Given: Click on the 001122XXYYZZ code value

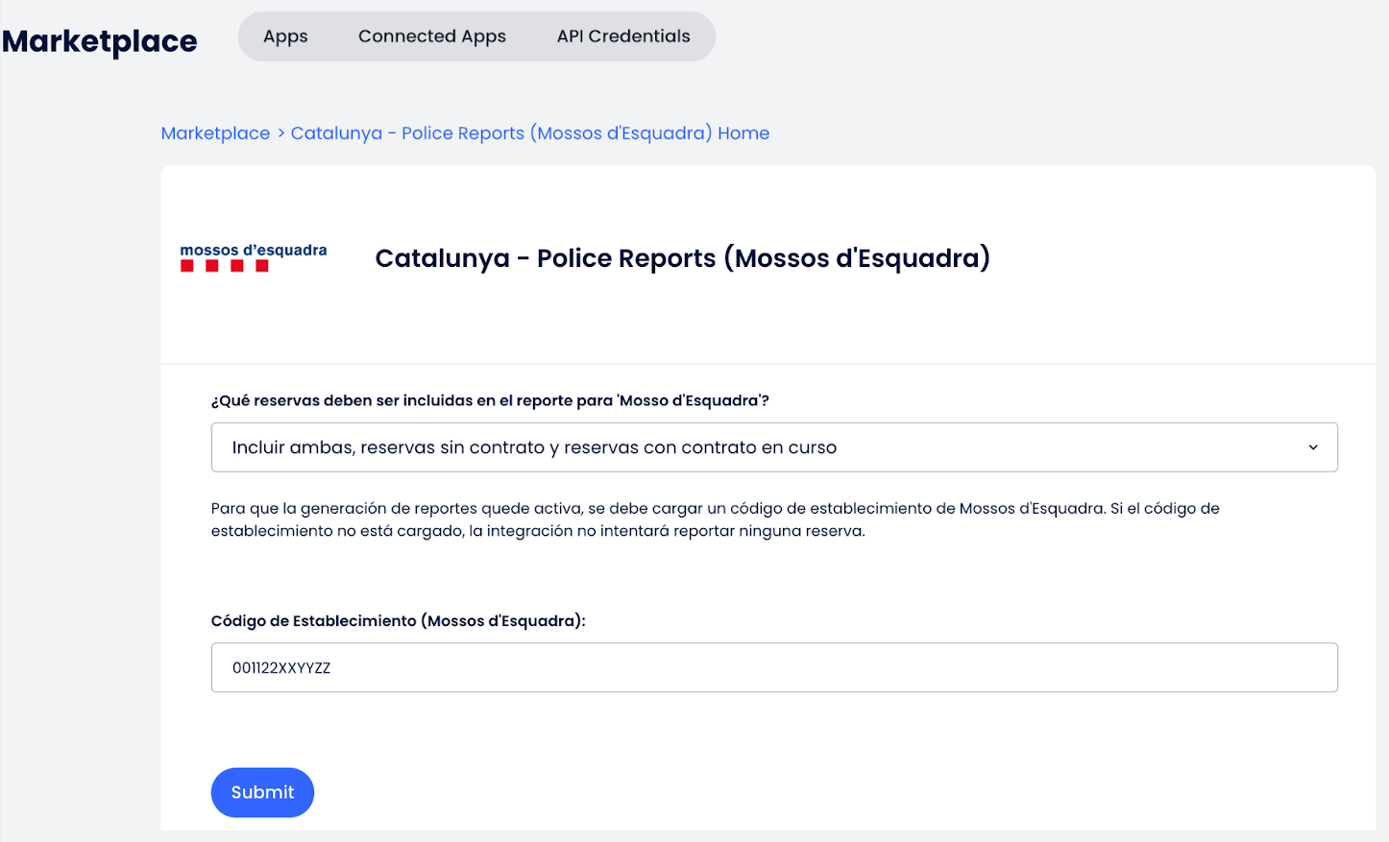Looking at the screenshot, I should (x=281, y=668).
